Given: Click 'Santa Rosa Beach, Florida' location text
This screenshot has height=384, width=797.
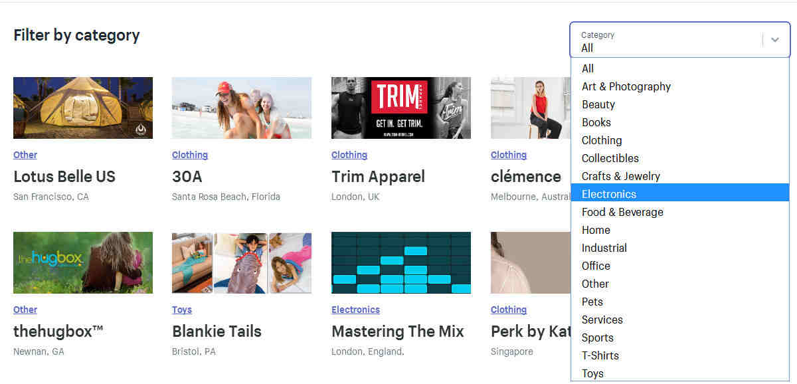Looking at the screenshot, I should [226, 197].
